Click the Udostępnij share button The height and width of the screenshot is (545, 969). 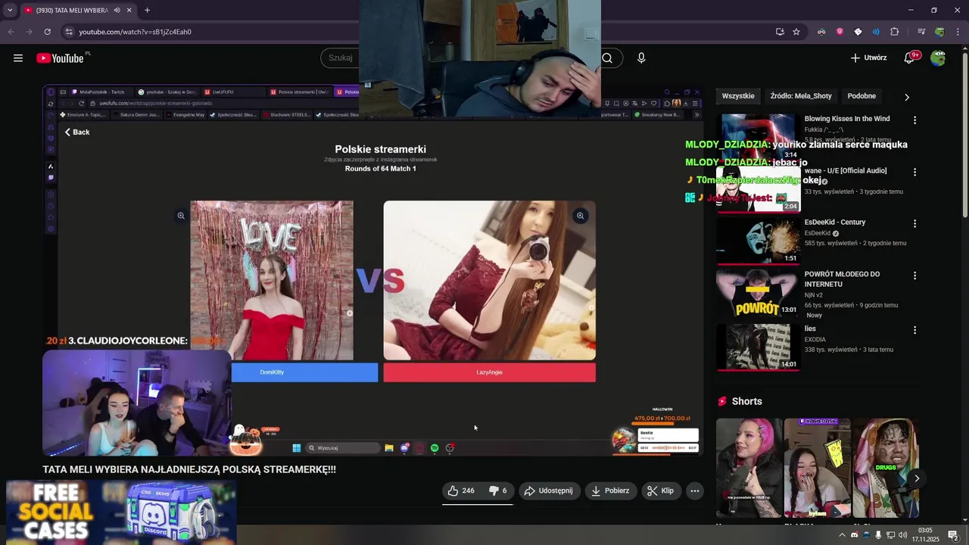[x=549, y=490]
